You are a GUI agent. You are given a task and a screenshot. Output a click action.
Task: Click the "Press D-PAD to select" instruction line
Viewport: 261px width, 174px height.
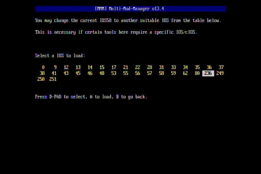click(x=91, y=97)
